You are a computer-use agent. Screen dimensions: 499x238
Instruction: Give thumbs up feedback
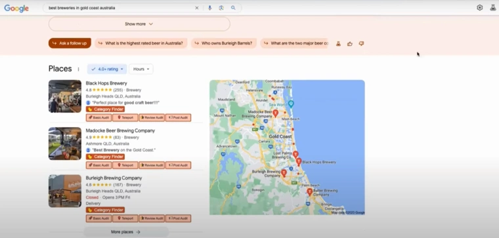pos(350,43)
